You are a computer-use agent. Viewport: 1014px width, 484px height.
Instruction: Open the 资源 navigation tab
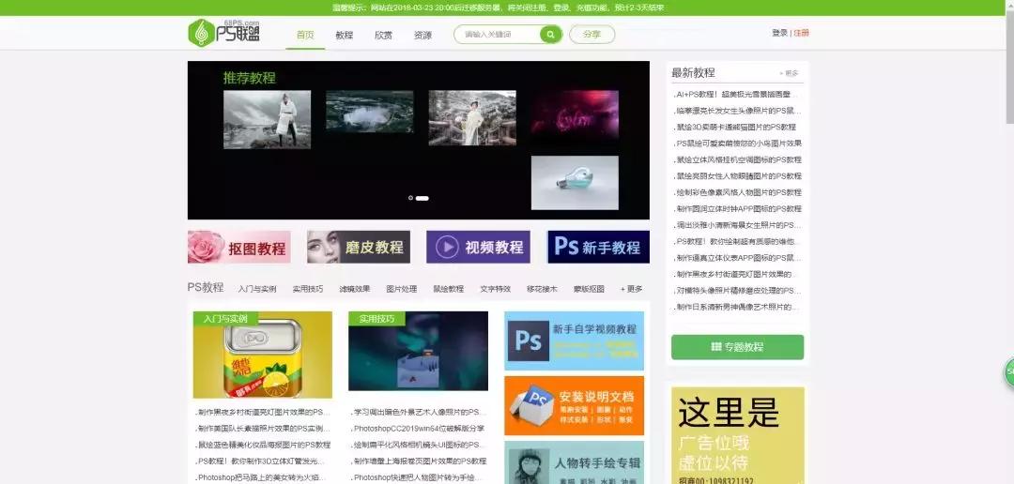click(x=422, y=35)
